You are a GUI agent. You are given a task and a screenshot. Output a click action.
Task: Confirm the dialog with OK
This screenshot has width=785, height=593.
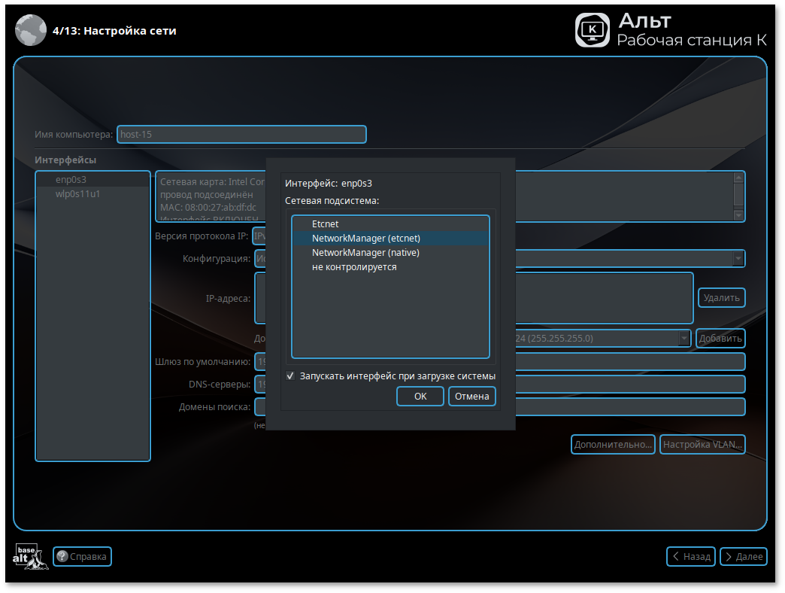point(420,397)
